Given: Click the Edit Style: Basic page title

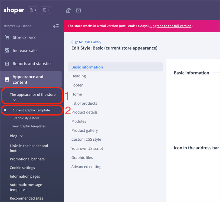Looking at the screenshot, I should click(x=114, y=48).
